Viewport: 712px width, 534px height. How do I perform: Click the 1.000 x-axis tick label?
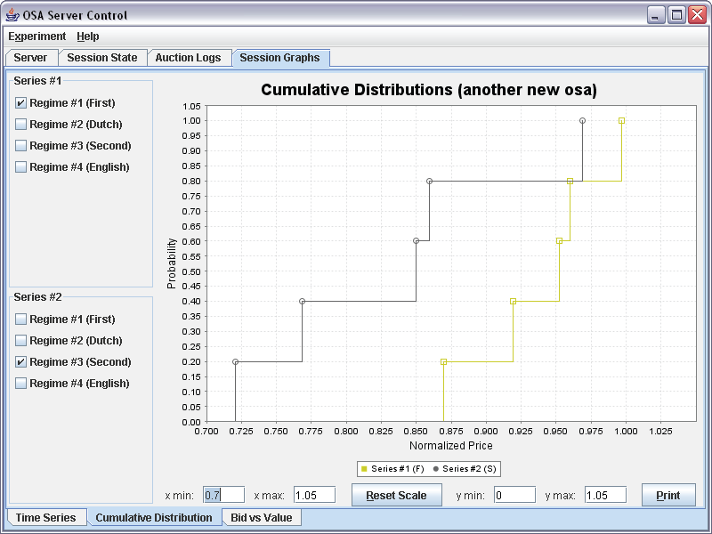[626, 432]
